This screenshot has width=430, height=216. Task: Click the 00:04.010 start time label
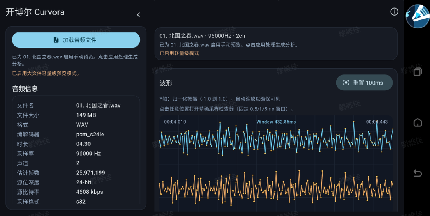175,122
